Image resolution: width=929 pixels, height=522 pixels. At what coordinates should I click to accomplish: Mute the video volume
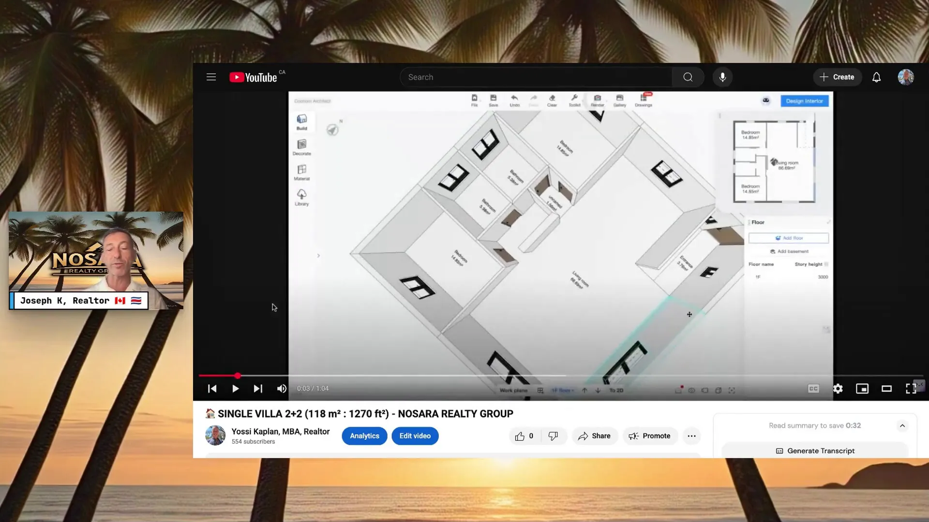tap(282, 389)
